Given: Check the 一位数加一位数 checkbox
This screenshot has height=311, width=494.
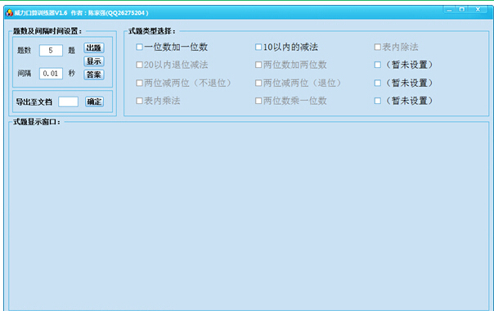Looking at the screenshot, I should coord(139,47).
